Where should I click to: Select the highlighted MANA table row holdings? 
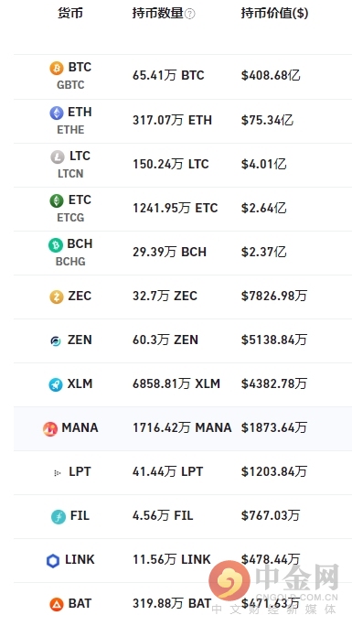tap(183, 429)
